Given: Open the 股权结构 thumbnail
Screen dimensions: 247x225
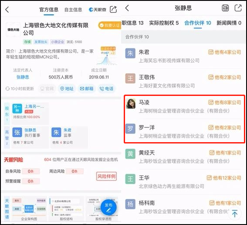Looking at the screenshot, I should (x=66, y=208).
